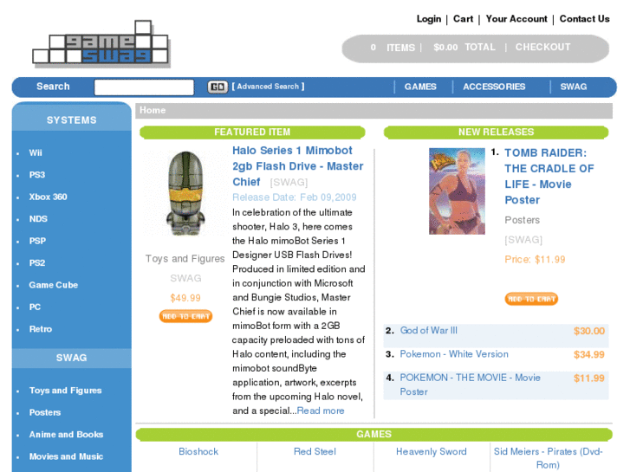
Task: Open the ACCESSORIES navigation menu
Action: pos(494,87)
